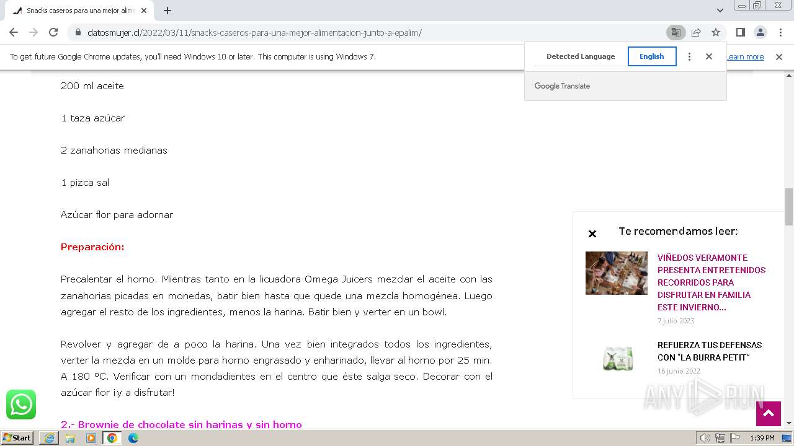This screenshot has height=446, width=794.
Task: Select English in translate popup
Action: click(x=652, y=56)
